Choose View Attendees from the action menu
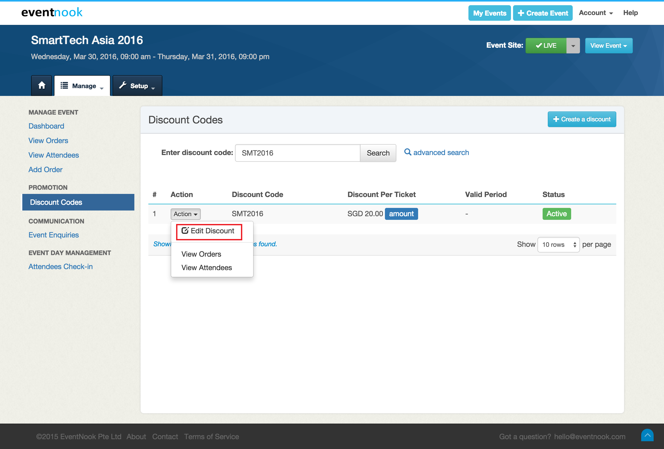The width and height of the screenshot is (664, 449). click(x=206, y=267)
